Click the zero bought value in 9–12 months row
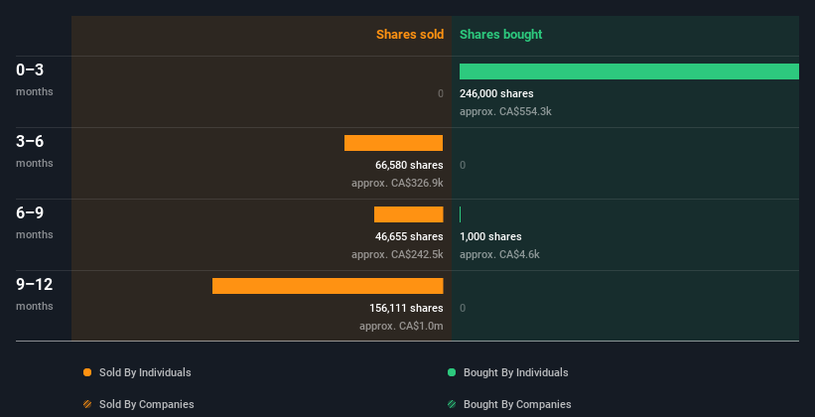Viewport: 815px width, 417px height. pos(463,309)
